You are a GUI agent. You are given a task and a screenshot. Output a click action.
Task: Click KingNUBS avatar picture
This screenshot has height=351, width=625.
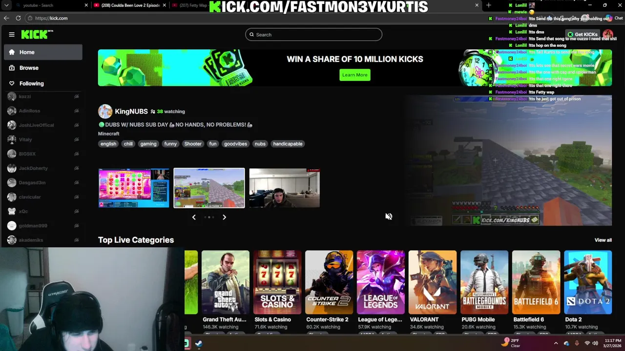click(x=105, y=112)
